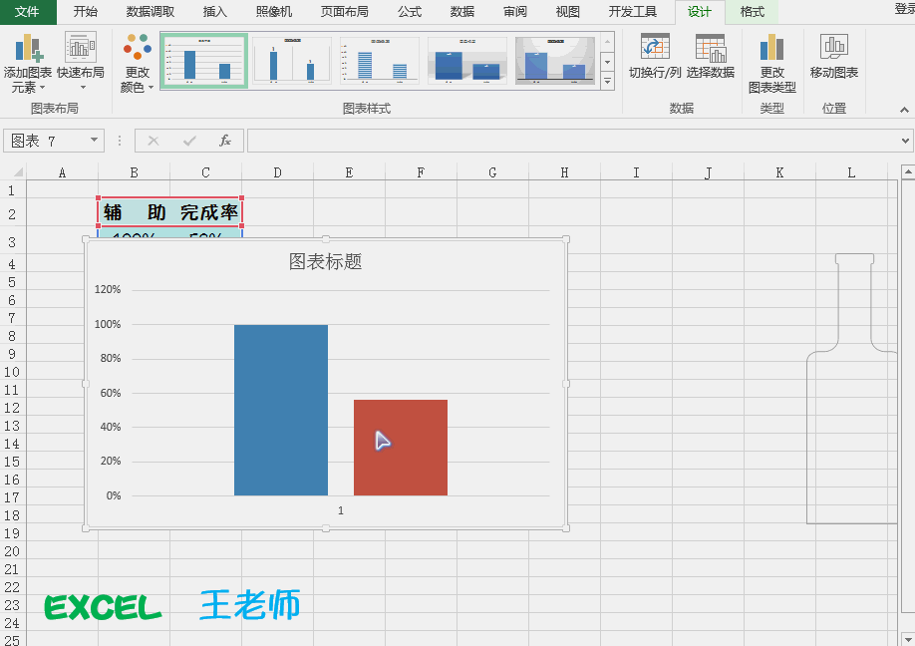Expand the chart styles gallery
The image size is (915, 646).
(x=607, y=81)
